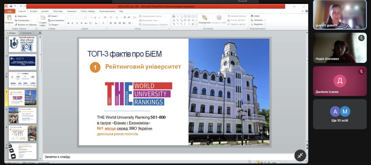Viewport: 371px width, 165px height.
Task: Select slide 5 thumbnail in the slides panel
Action: click(x=23, y=115)
